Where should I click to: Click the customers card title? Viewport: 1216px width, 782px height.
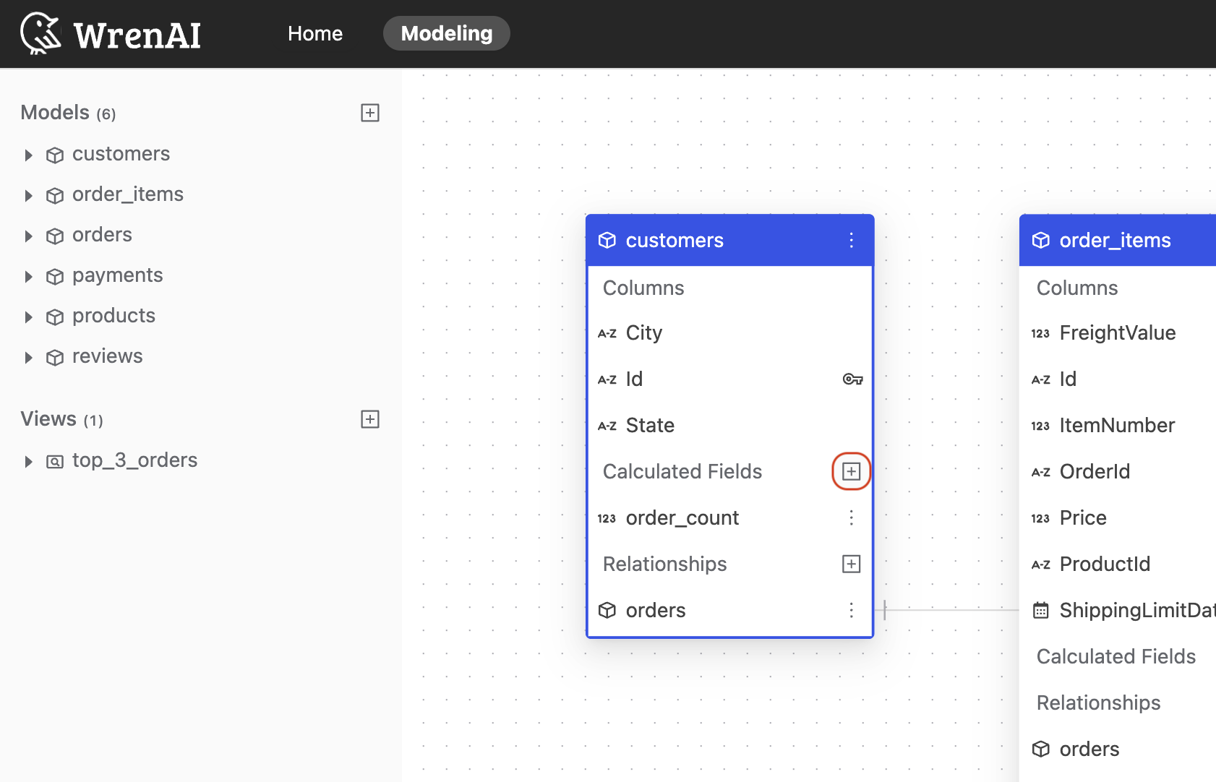tap(675, 240)
